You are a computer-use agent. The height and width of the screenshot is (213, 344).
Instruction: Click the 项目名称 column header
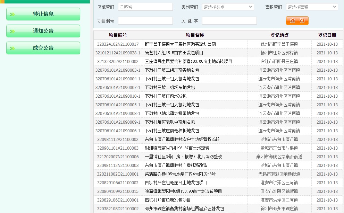click(x=194, y=35)
